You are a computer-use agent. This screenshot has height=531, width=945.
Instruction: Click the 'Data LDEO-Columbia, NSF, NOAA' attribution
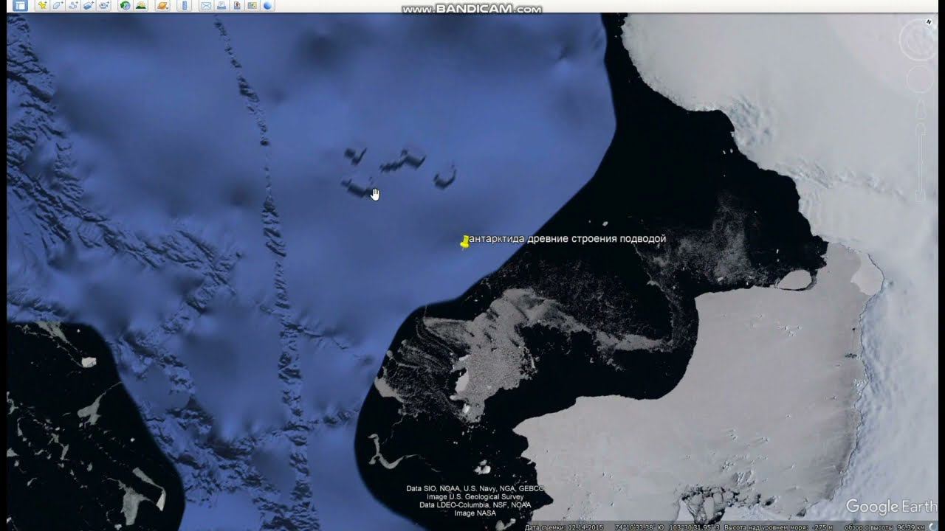coord(475,505)
